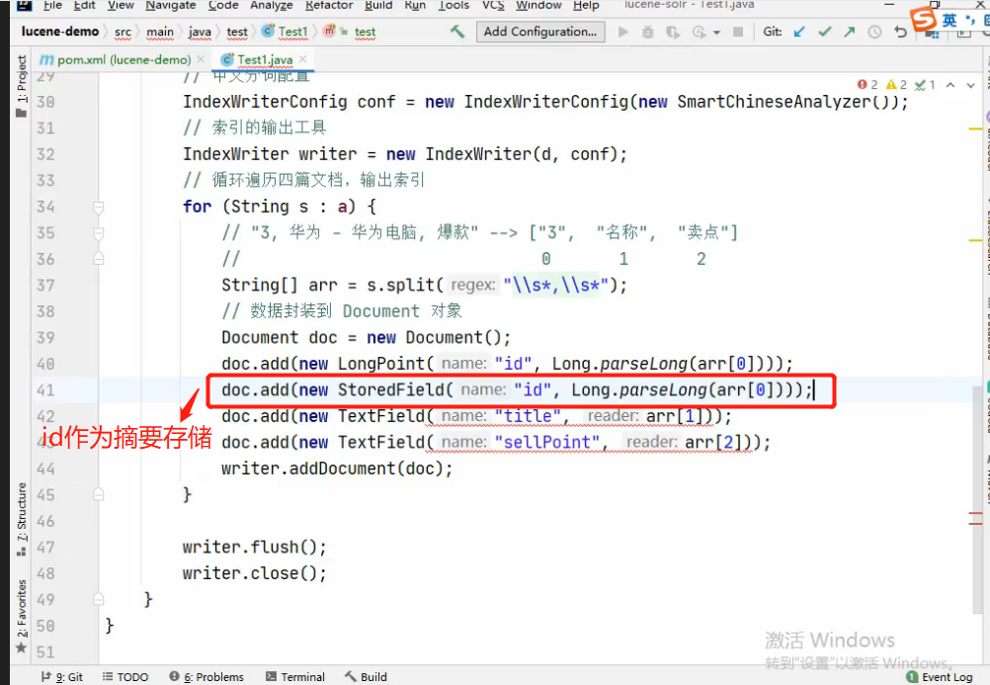Screen dimensions: 990x685
Task: Click the test method breadcrumb with icon
Action: [x=350, y=32]
